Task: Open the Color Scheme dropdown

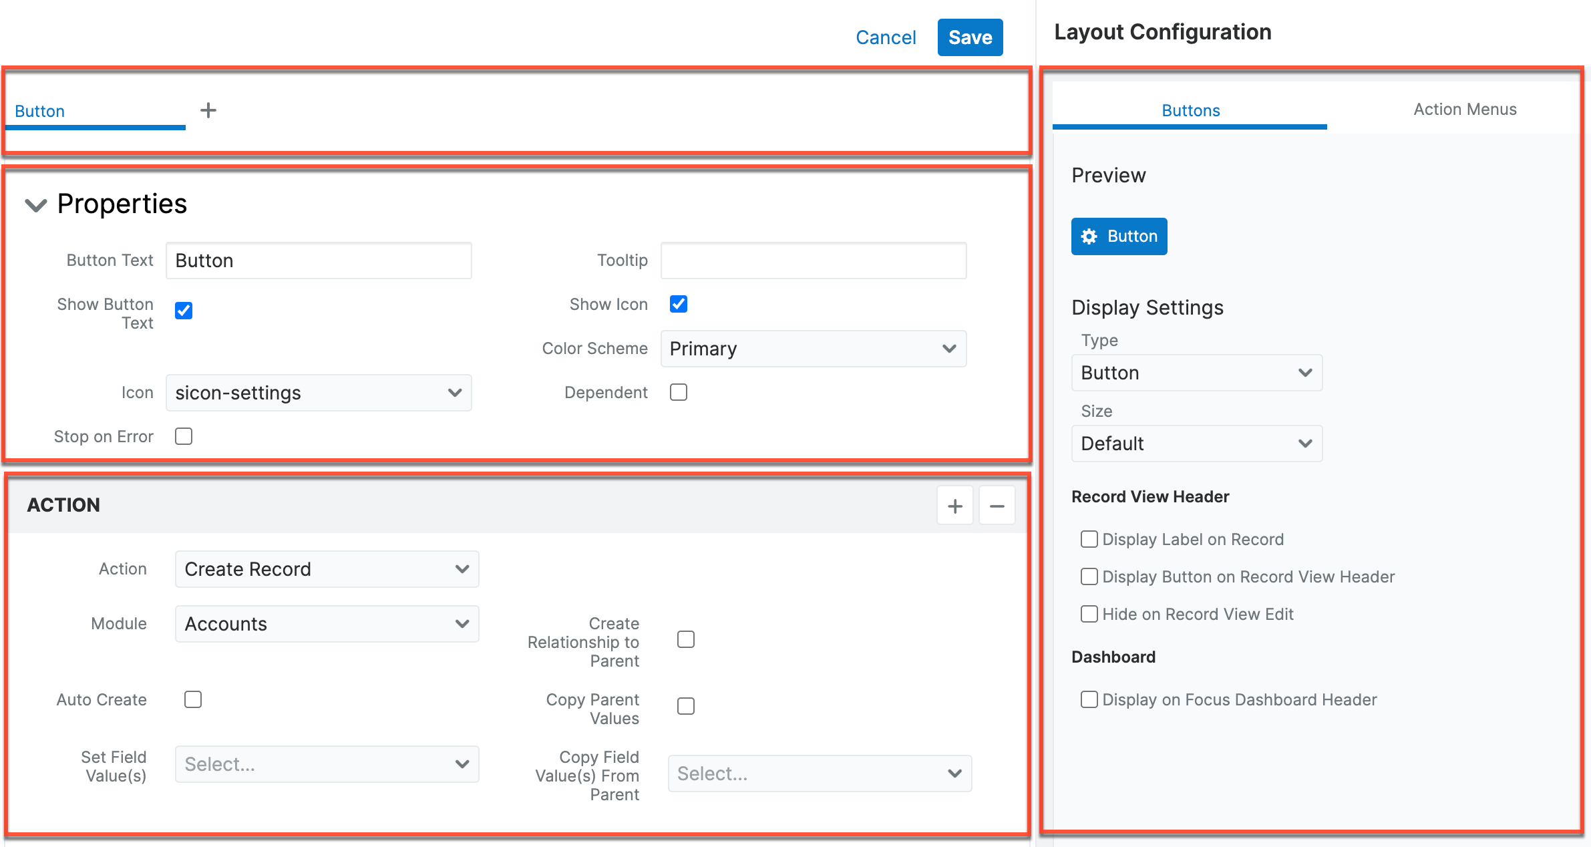Action: [x=813, y=348]
